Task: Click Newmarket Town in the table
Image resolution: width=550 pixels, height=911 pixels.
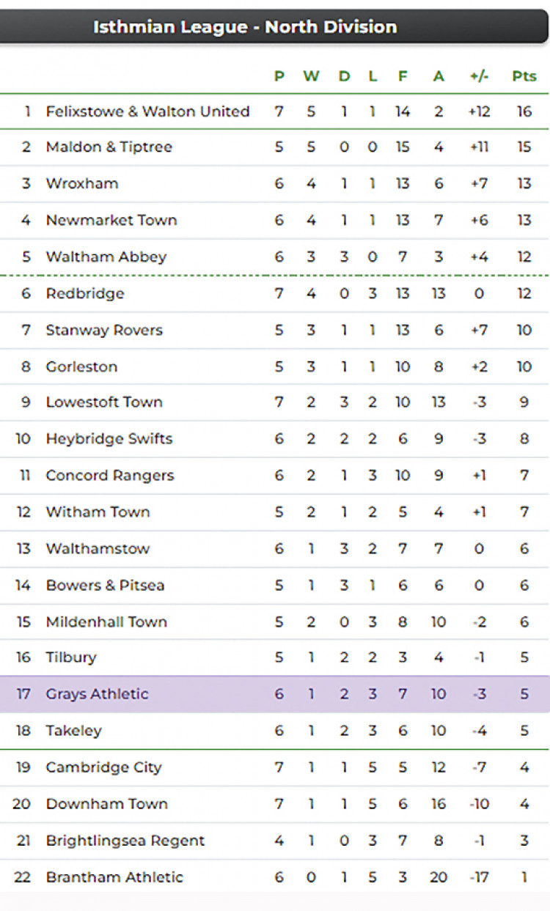Action: (111, 220)
